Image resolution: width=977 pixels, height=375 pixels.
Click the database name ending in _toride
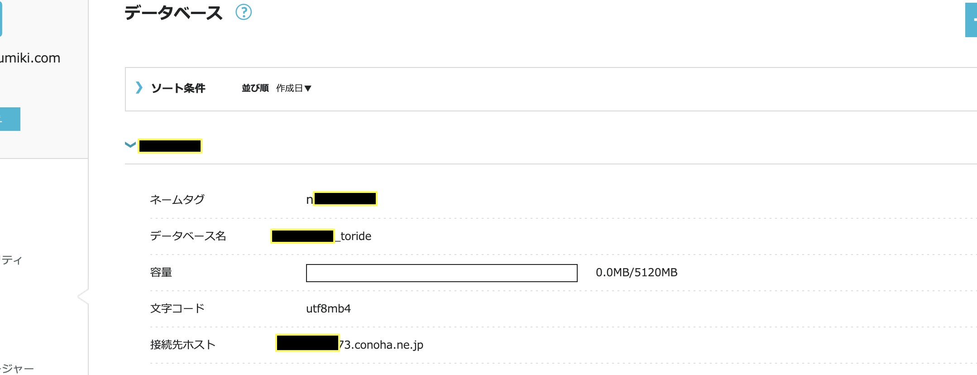pos(321,236)
